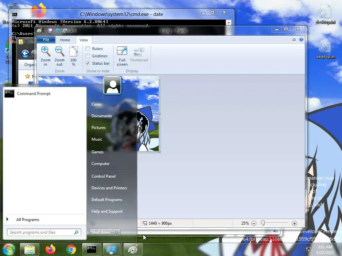Expand shutdown options arrow next to Shut down
Image resolution: width=342 pixels, height=256 pixels.
(117, 232)
